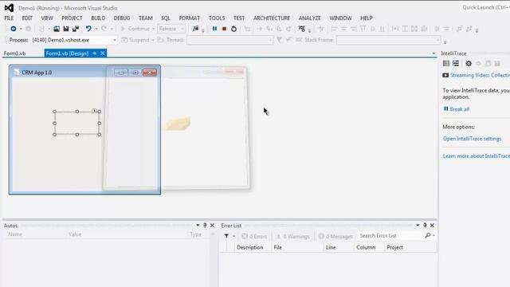Viewport: 510px width, 287px height.
Task: Expand the document tabs overflow dropdown
Action: coord(433,53)
